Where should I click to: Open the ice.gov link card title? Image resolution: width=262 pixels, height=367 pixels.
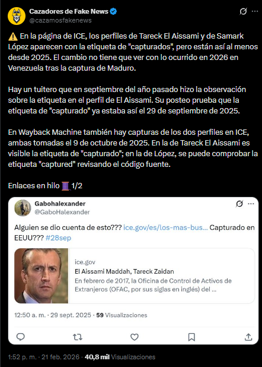(x=124, y=271)
